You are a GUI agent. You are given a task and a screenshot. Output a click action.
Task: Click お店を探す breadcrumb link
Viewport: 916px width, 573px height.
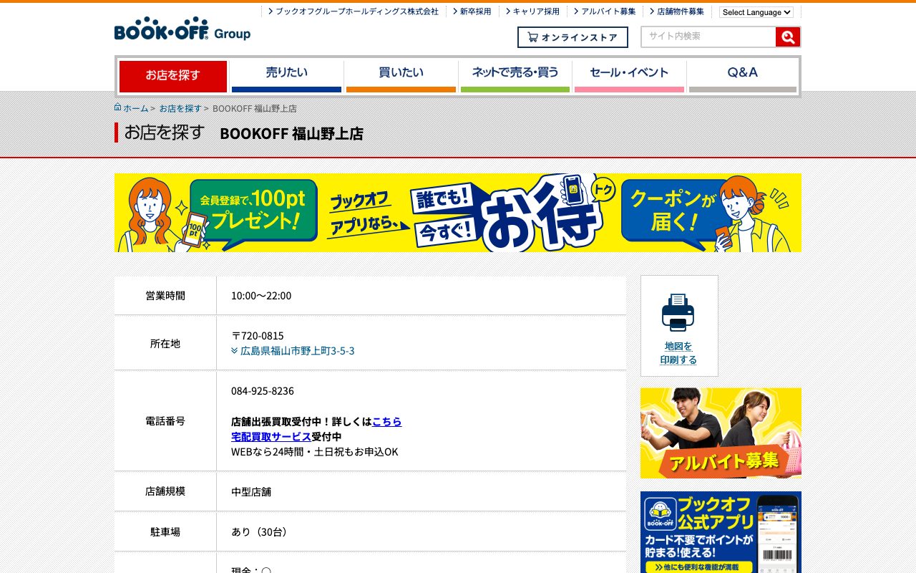click(x=180, y=108)
